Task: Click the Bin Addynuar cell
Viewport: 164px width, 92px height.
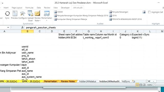Action: pos(11,53)
